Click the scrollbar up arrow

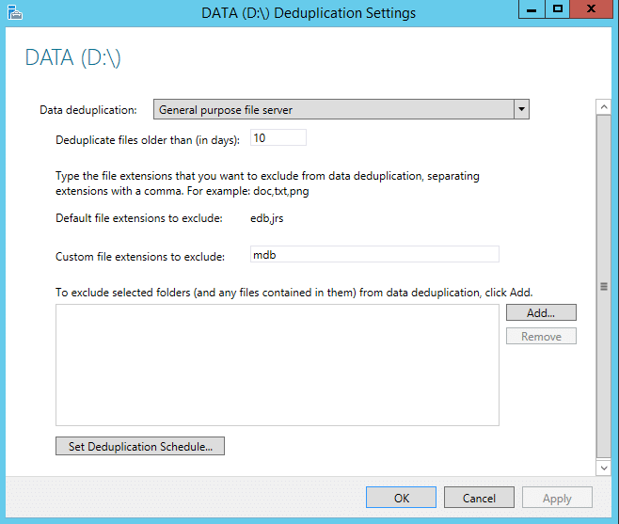point(604,107)
